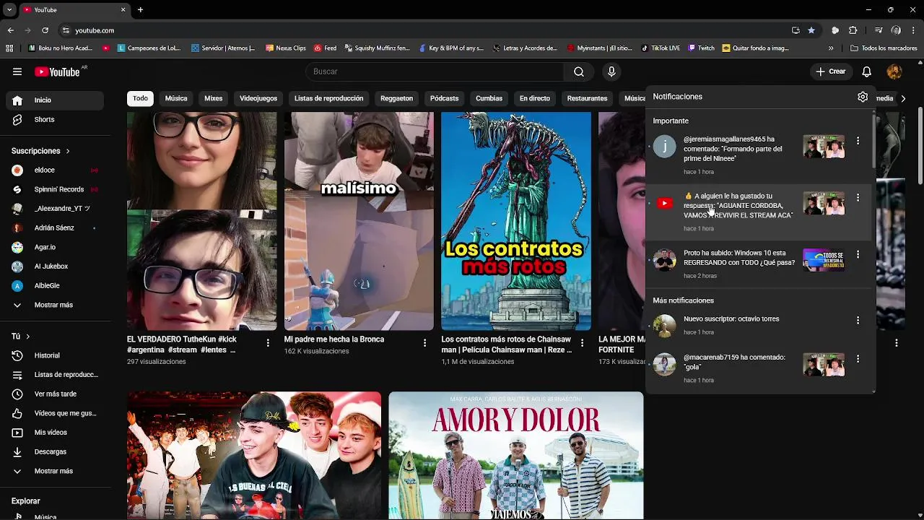
Task: Select the En directo filter chip
Action: (x=535, y=98)
